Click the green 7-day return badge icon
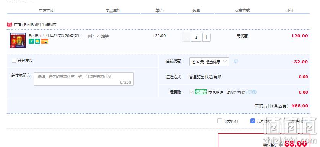Screen dimensions: 320x147 tap(31, 42)
